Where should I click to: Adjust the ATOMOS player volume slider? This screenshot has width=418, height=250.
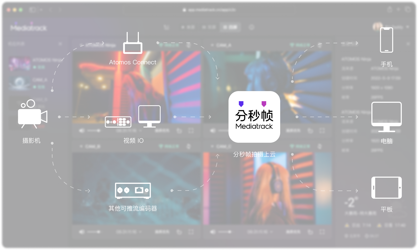(x=94, y=131)
